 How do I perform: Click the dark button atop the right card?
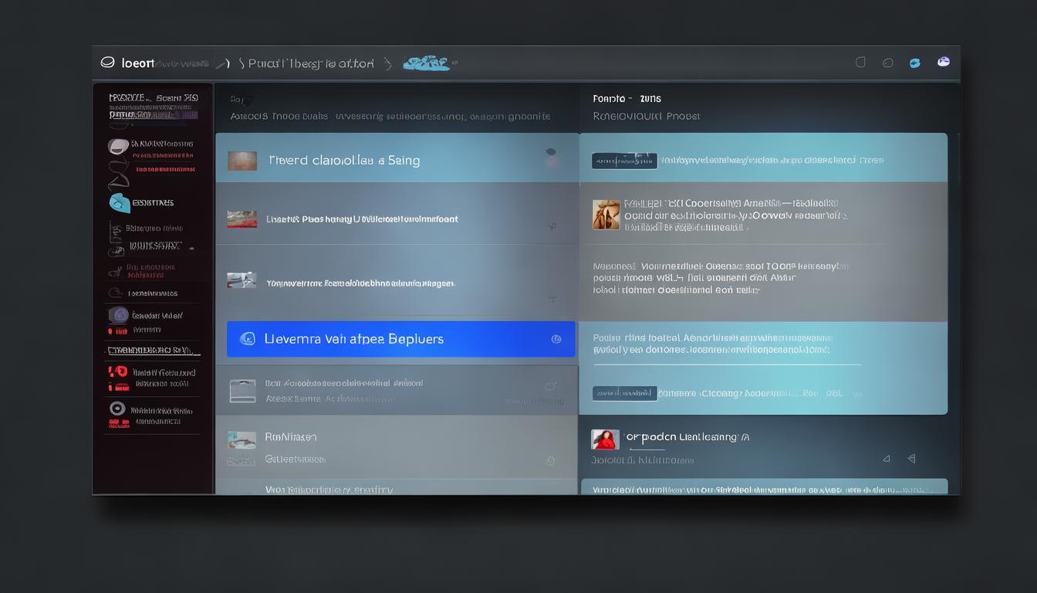pyautogui.click(x=624, y=161)
